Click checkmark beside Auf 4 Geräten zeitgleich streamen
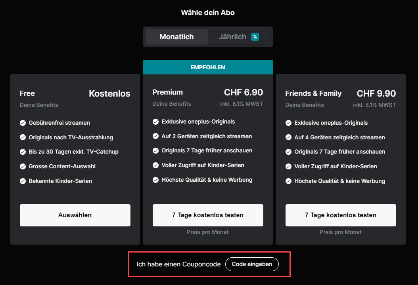418x285 pixels. point(289,137)
